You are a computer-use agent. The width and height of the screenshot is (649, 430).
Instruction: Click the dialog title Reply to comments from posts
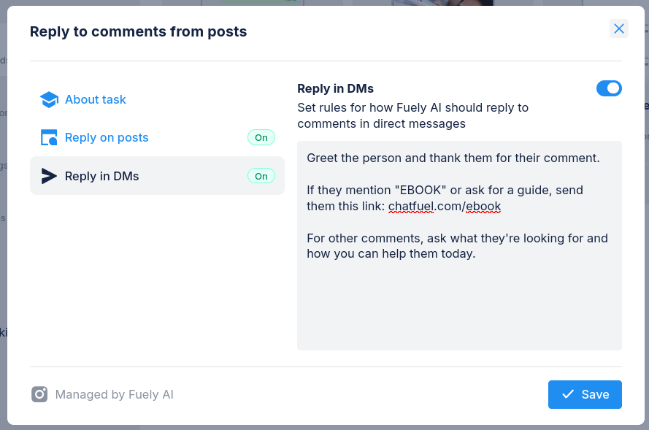point(138,31)
